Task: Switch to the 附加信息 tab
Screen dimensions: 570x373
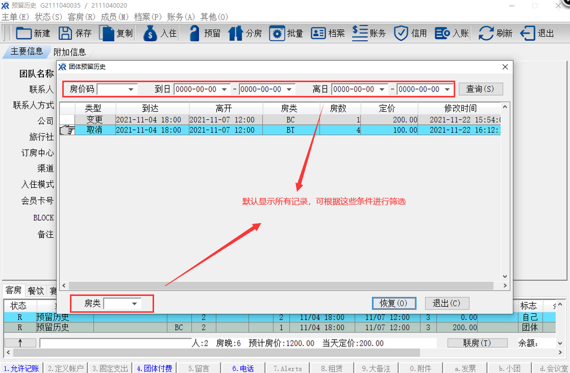Action: pos(70,52)
